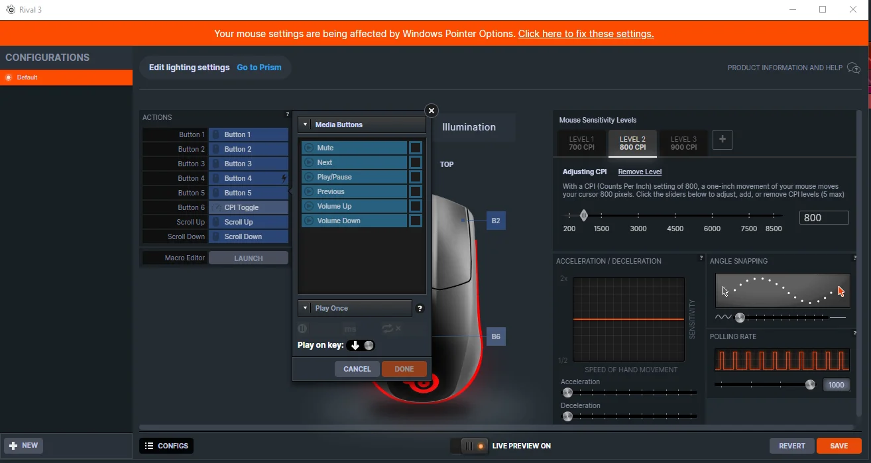The height and width of the screenshot is (463, 871).
Task: Select the Volume Up media action
Action: coord(355,206)
